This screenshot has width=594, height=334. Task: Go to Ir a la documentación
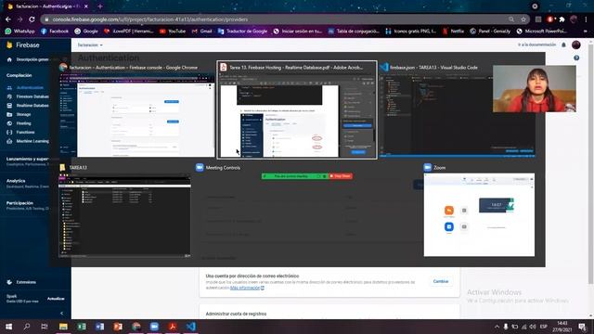tap(536, 45)
